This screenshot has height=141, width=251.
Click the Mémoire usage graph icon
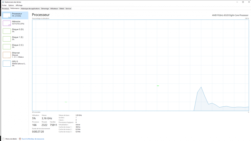(7, 23)
